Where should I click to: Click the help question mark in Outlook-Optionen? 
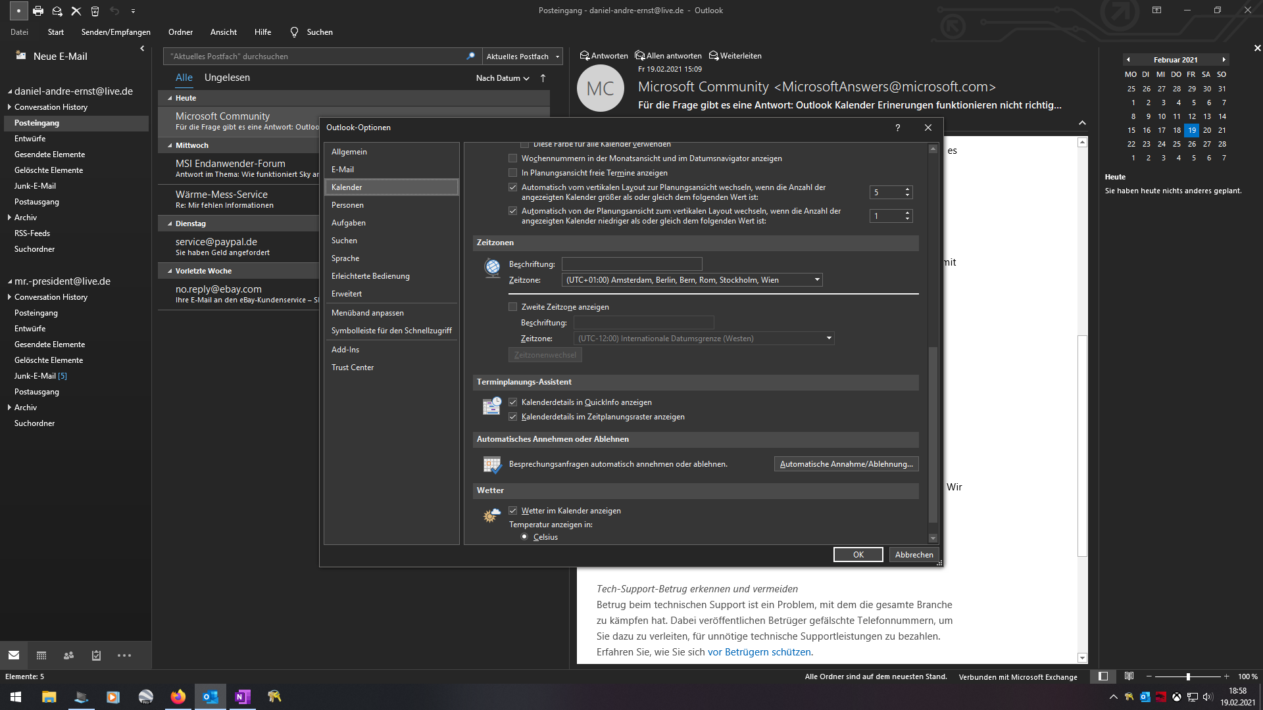tap(897, 128)
